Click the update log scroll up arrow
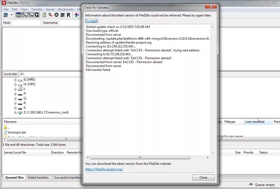The height and width of the screenshot is (189, 280). click(x=212, y=27)
